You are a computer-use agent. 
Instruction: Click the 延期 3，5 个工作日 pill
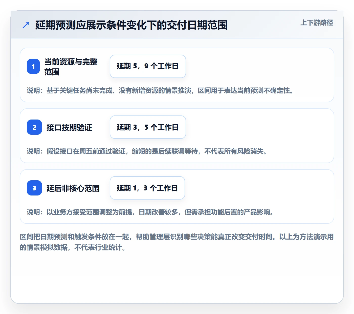[148, 127]
